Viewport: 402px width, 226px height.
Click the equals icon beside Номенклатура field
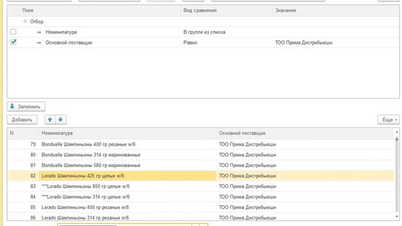(39, 32)
